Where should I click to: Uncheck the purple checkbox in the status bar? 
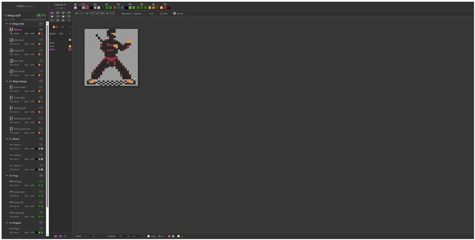[x=169, y=236]
